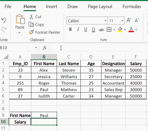Click the Cut text button
This screenshot has width=148, height=131.
pyautogui.click(x=38, y=17)
